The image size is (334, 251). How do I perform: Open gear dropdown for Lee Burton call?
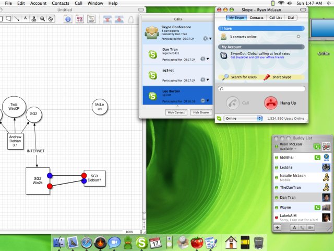(205, 100)
